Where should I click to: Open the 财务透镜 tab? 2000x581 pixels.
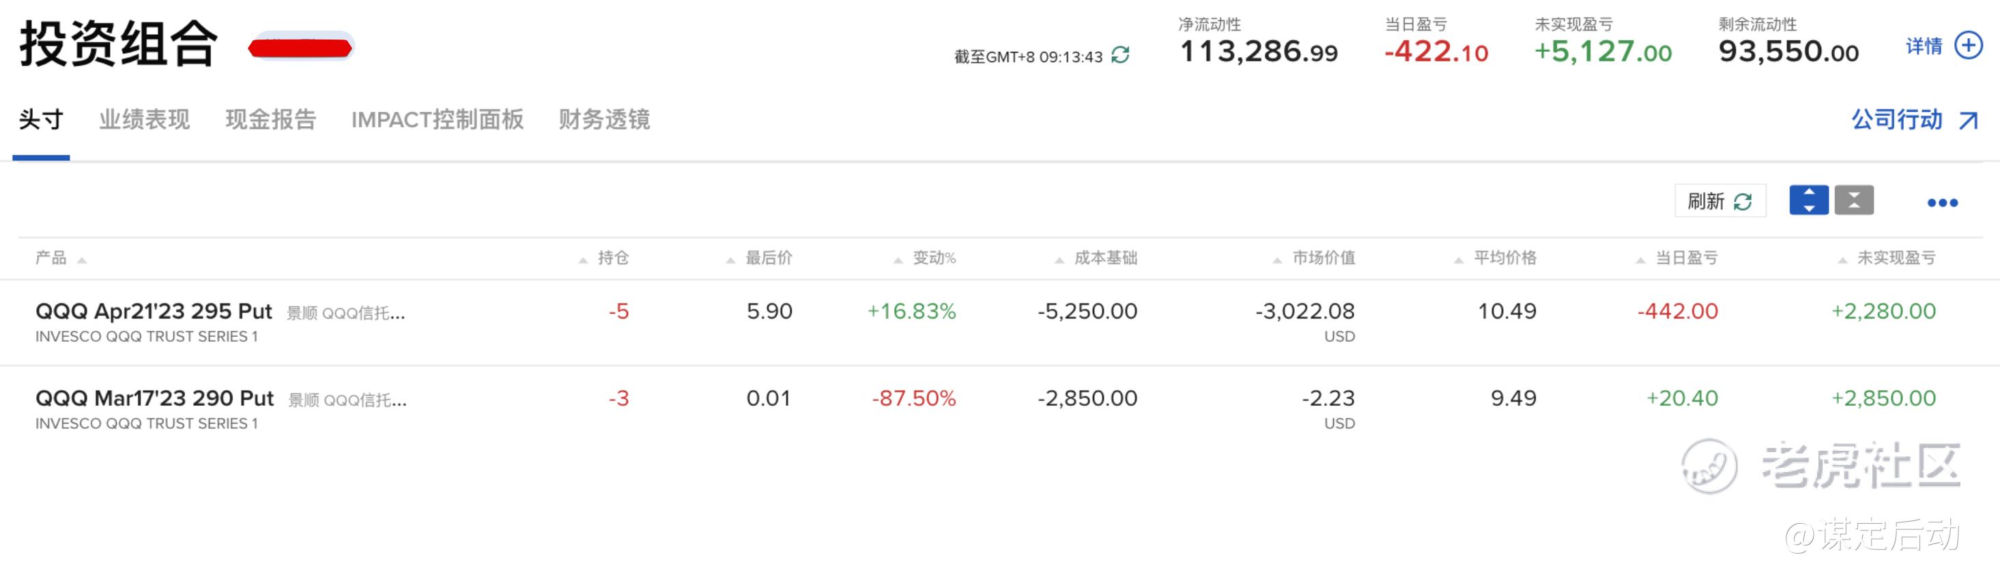(x=604, y=119)
